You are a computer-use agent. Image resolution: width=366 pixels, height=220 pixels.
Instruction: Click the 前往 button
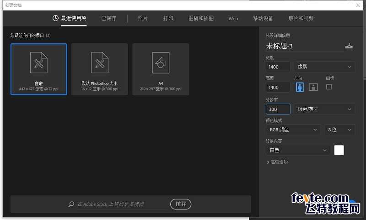point(181,204)
